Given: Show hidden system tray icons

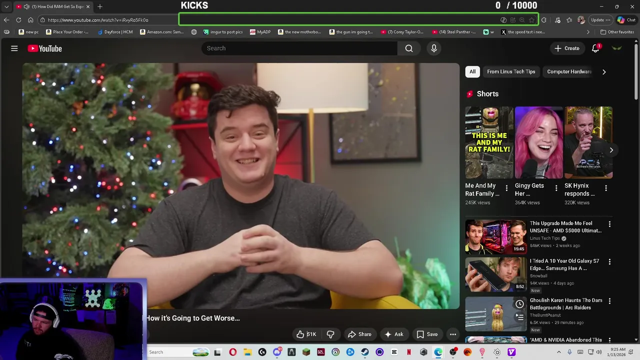Looking at the screenshot, I should coord(559,352).
